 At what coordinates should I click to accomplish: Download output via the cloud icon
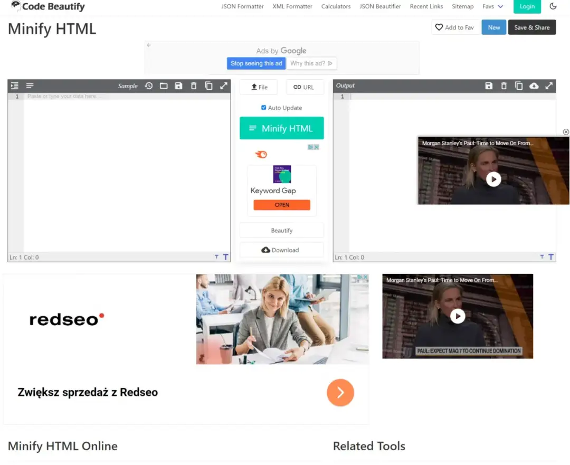tap(534, 86)
